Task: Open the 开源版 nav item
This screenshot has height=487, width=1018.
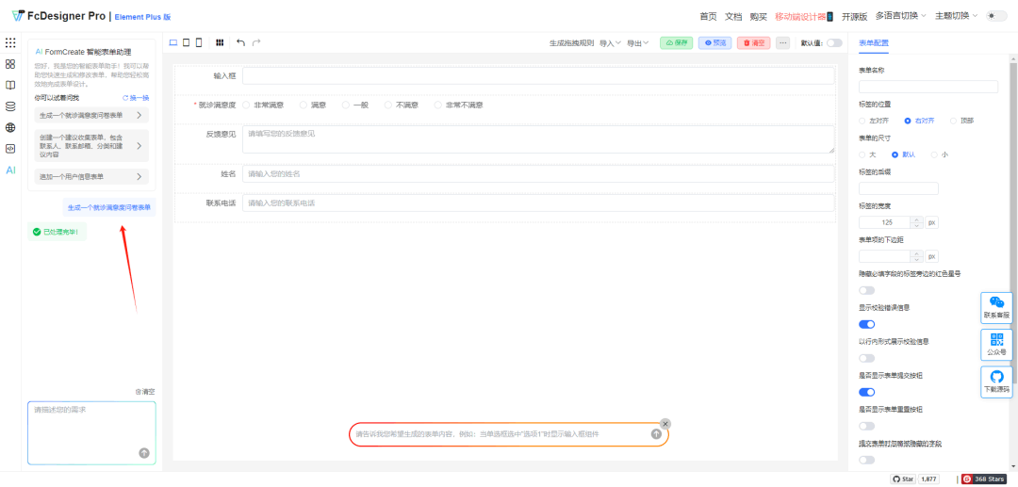Action: click(854, 16)
